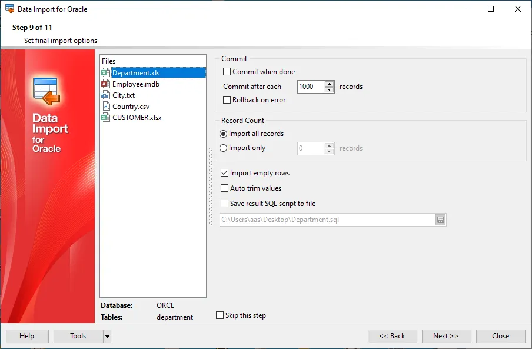Click the Commit after each 1000 field
532x349 pixels.
pyautogui.click(x=311, y=87)
